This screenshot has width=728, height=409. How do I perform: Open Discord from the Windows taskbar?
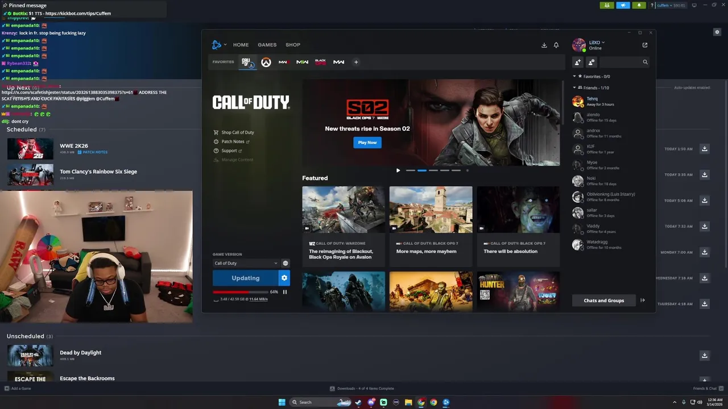371,402
